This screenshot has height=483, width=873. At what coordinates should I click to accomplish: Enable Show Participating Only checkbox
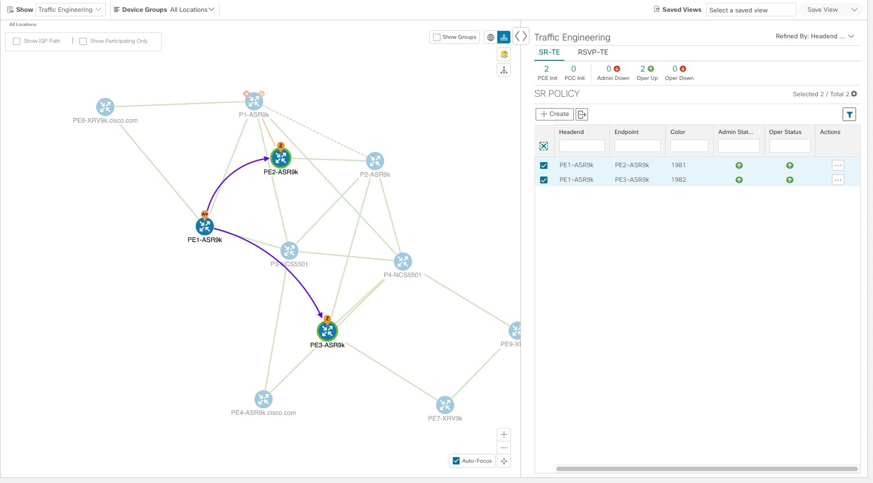tap(83, 41)
